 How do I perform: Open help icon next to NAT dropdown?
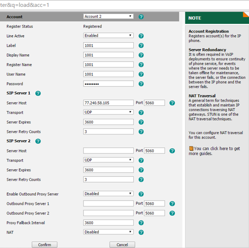tap(141, 232)
